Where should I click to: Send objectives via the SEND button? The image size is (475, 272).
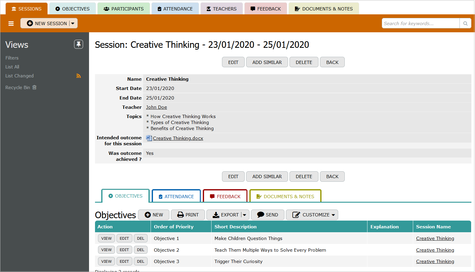(267, 215)
